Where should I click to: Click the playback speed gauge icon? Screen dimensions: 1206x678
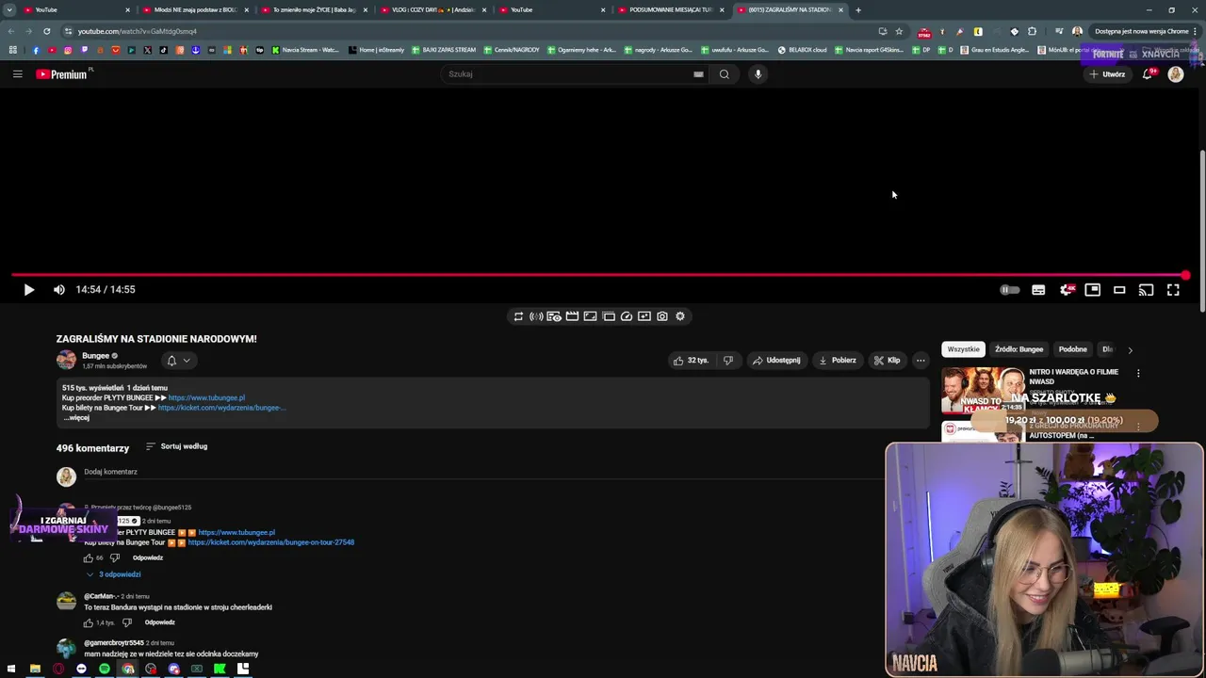(627, 316)
